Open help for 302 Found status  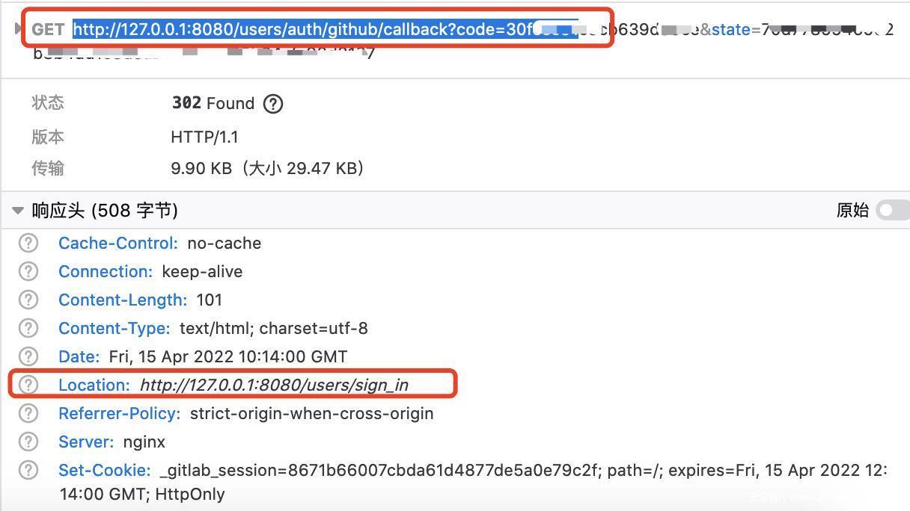click(x=273, y=103)
